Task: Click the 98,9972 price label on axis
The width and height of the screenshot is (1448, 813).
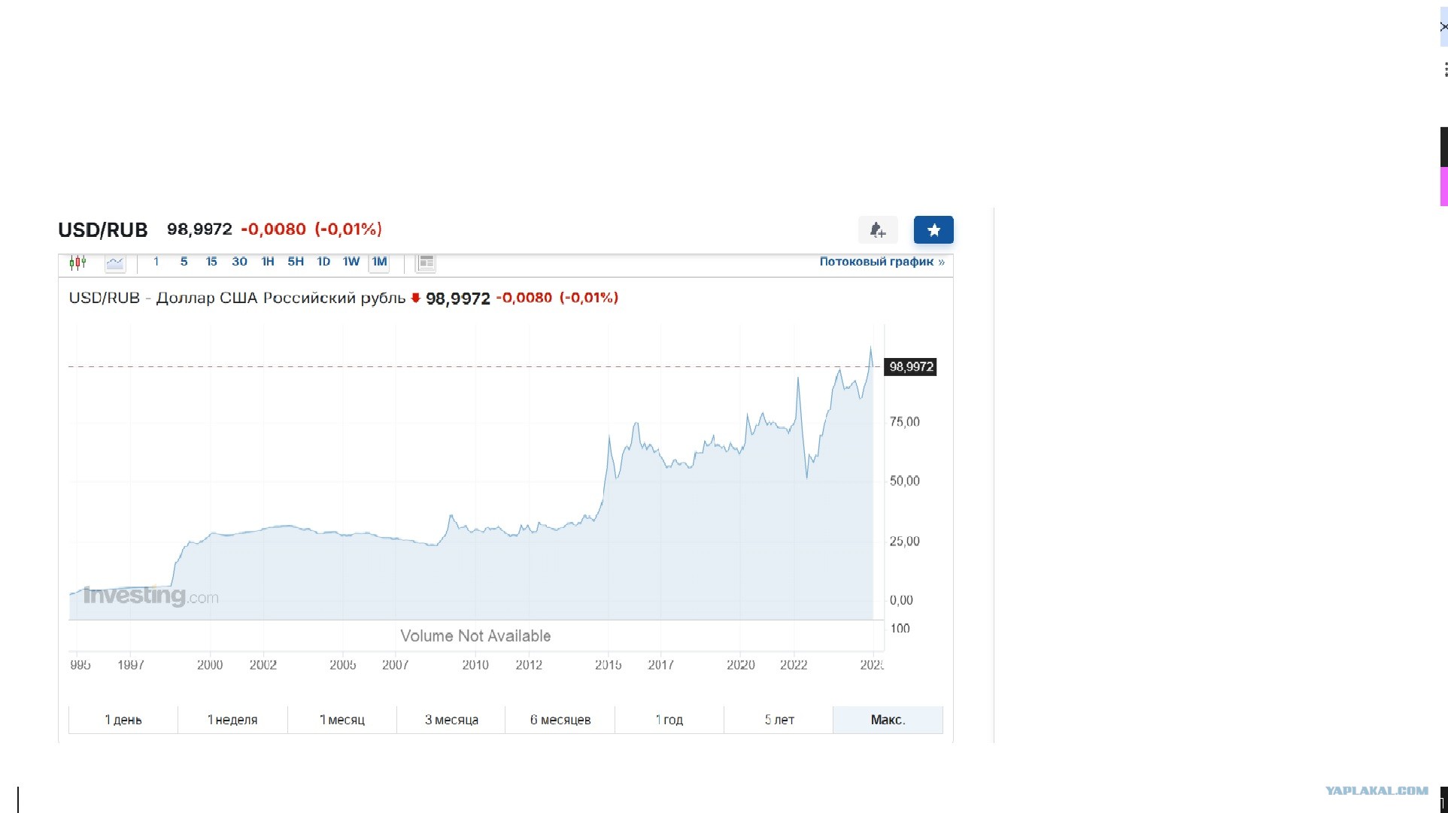Action: (x=911, y=367)
